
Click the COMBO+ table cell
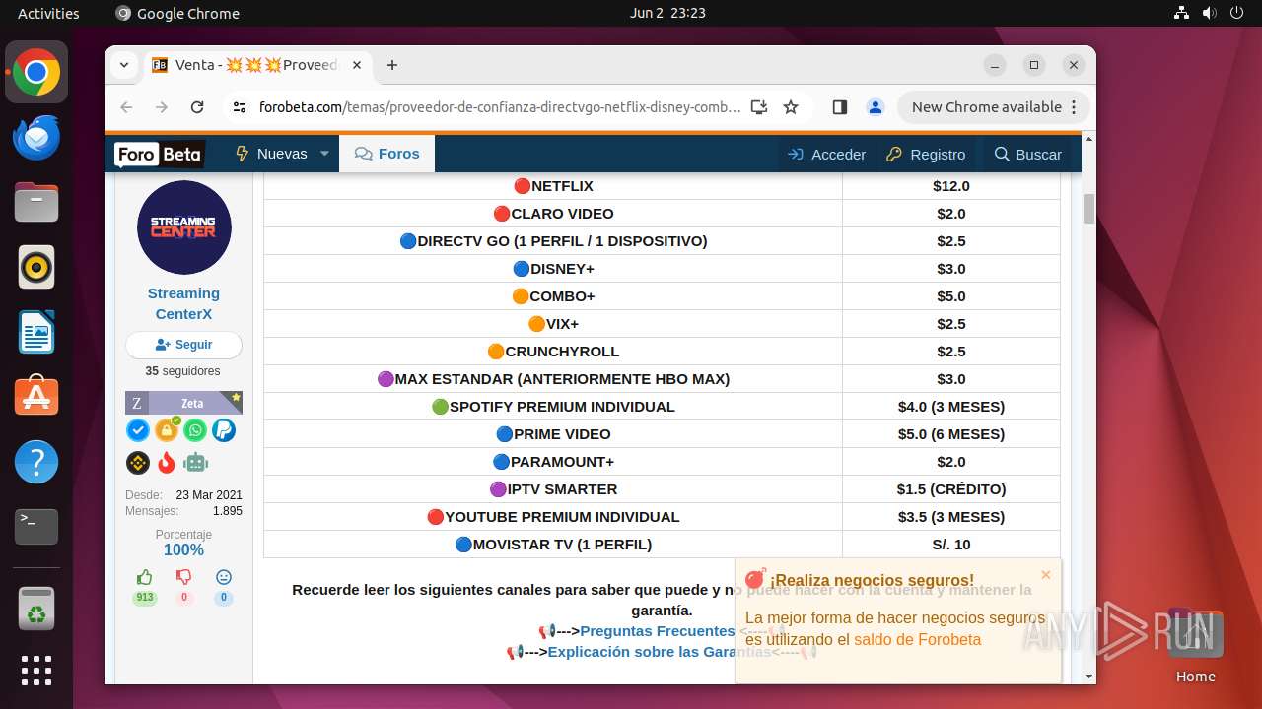(553, 296)
